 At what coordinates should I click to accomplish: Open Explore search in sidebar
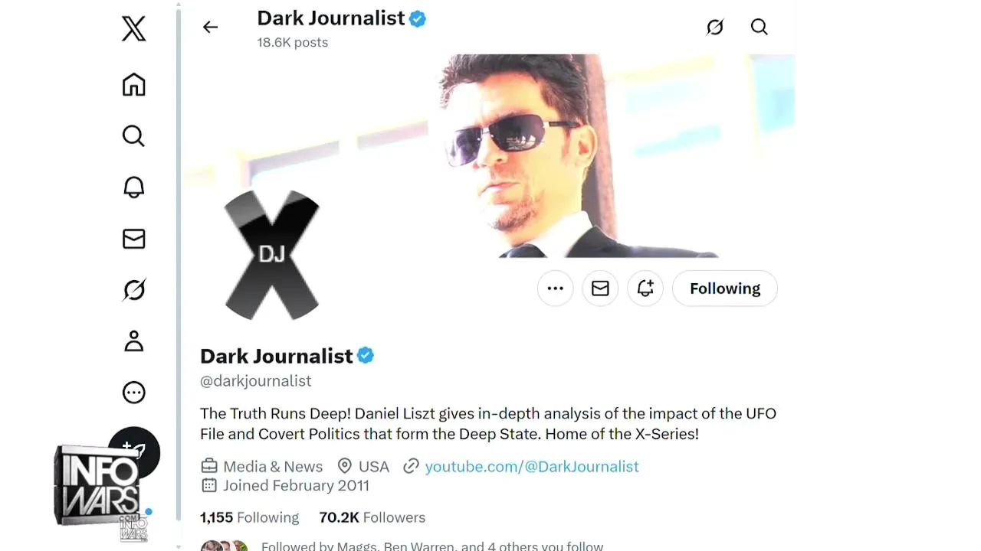(x=133, y=135)
